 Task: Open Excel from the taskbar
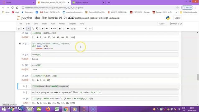point(57,109)
